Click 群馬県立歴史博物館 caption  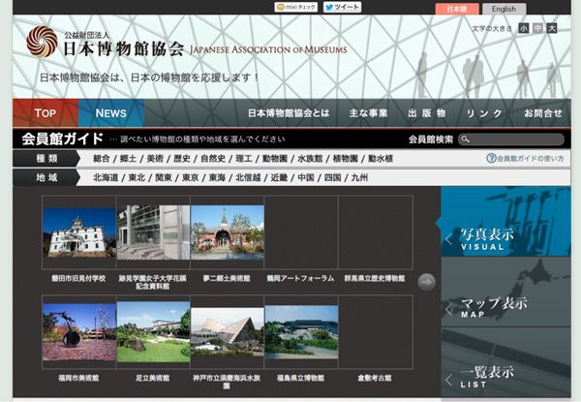(375, 278)
